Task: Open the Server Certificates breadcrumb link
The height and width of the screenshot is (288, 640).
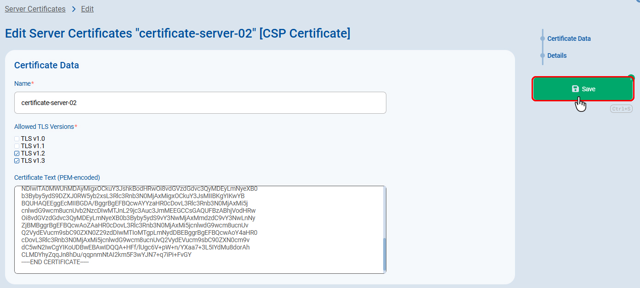Action: (35, 9)
